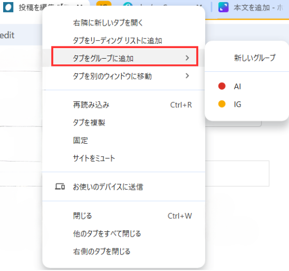
Task: Select サイトをミュート option
Action: click(x=124, y=158)
